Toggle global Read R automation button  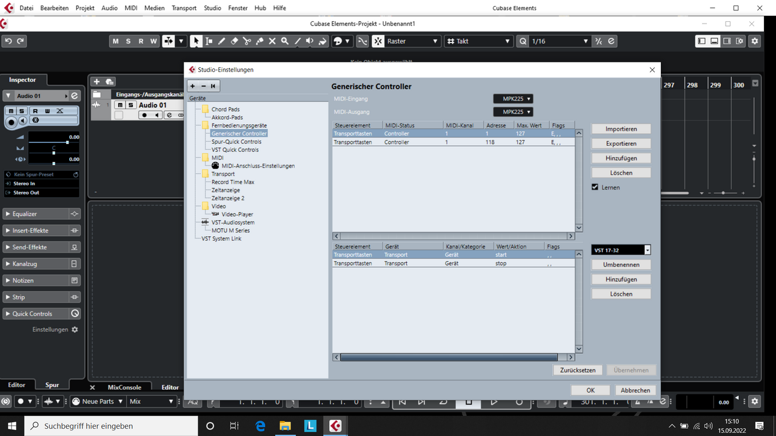tap(141, 41)
